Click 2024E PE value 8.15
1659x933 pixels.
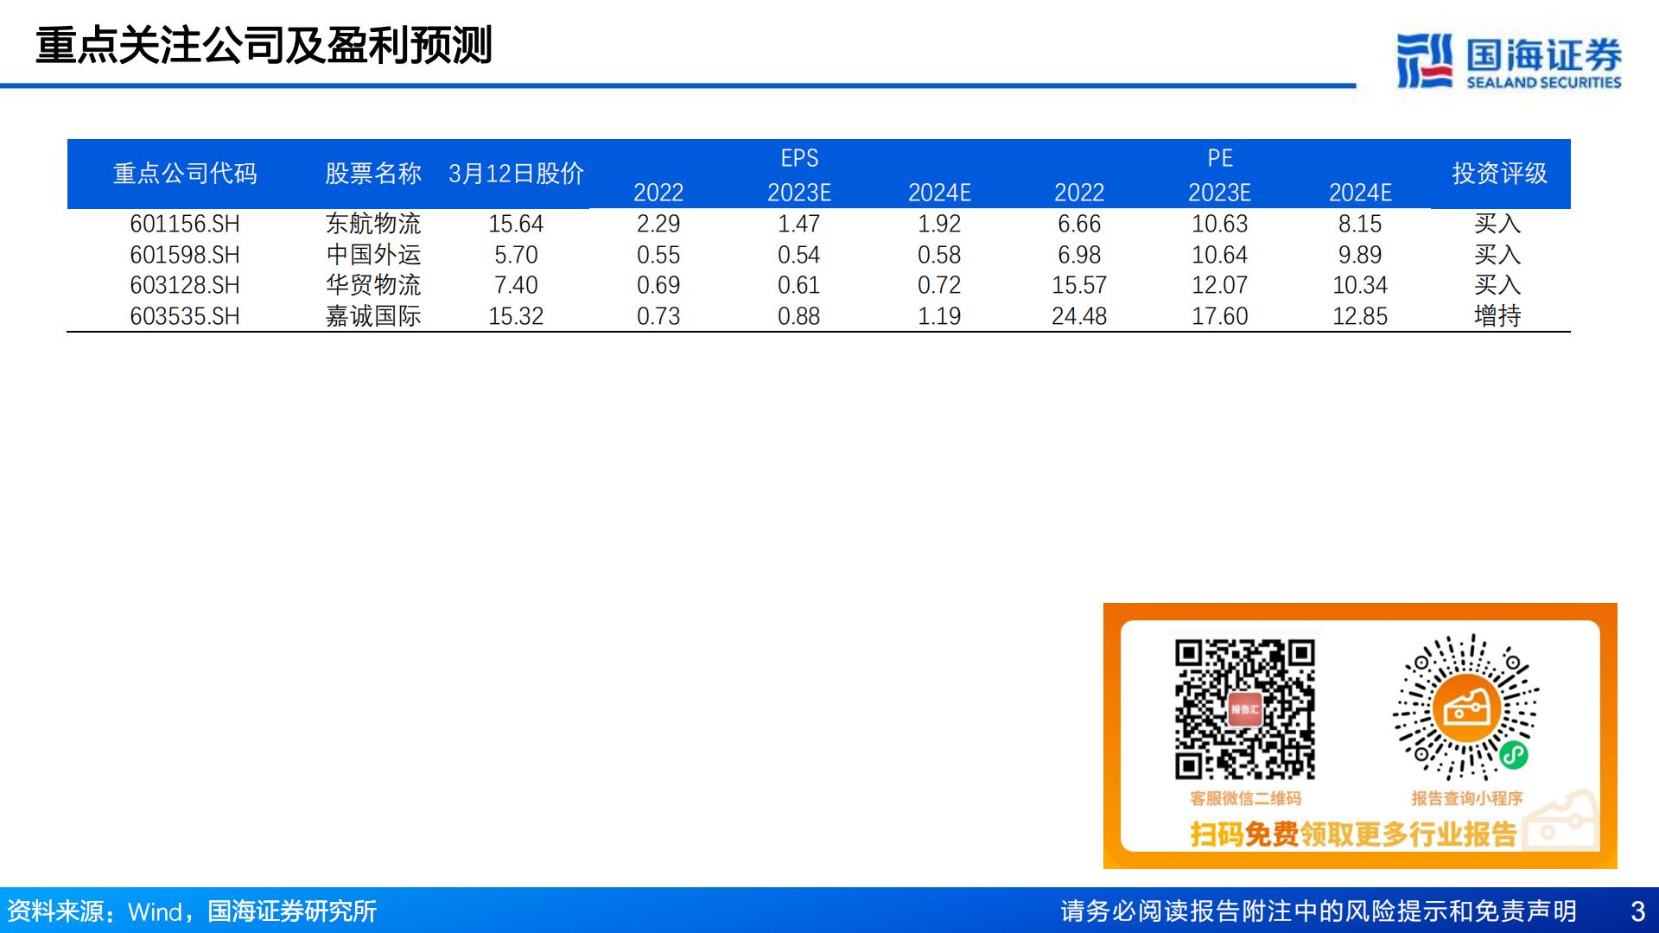(x=1360, y=224)
